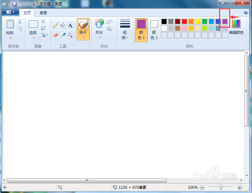The width and height of the screenshot is (252, 193).
Task: Click the zoom out minus button
Action: coord(202,187)
